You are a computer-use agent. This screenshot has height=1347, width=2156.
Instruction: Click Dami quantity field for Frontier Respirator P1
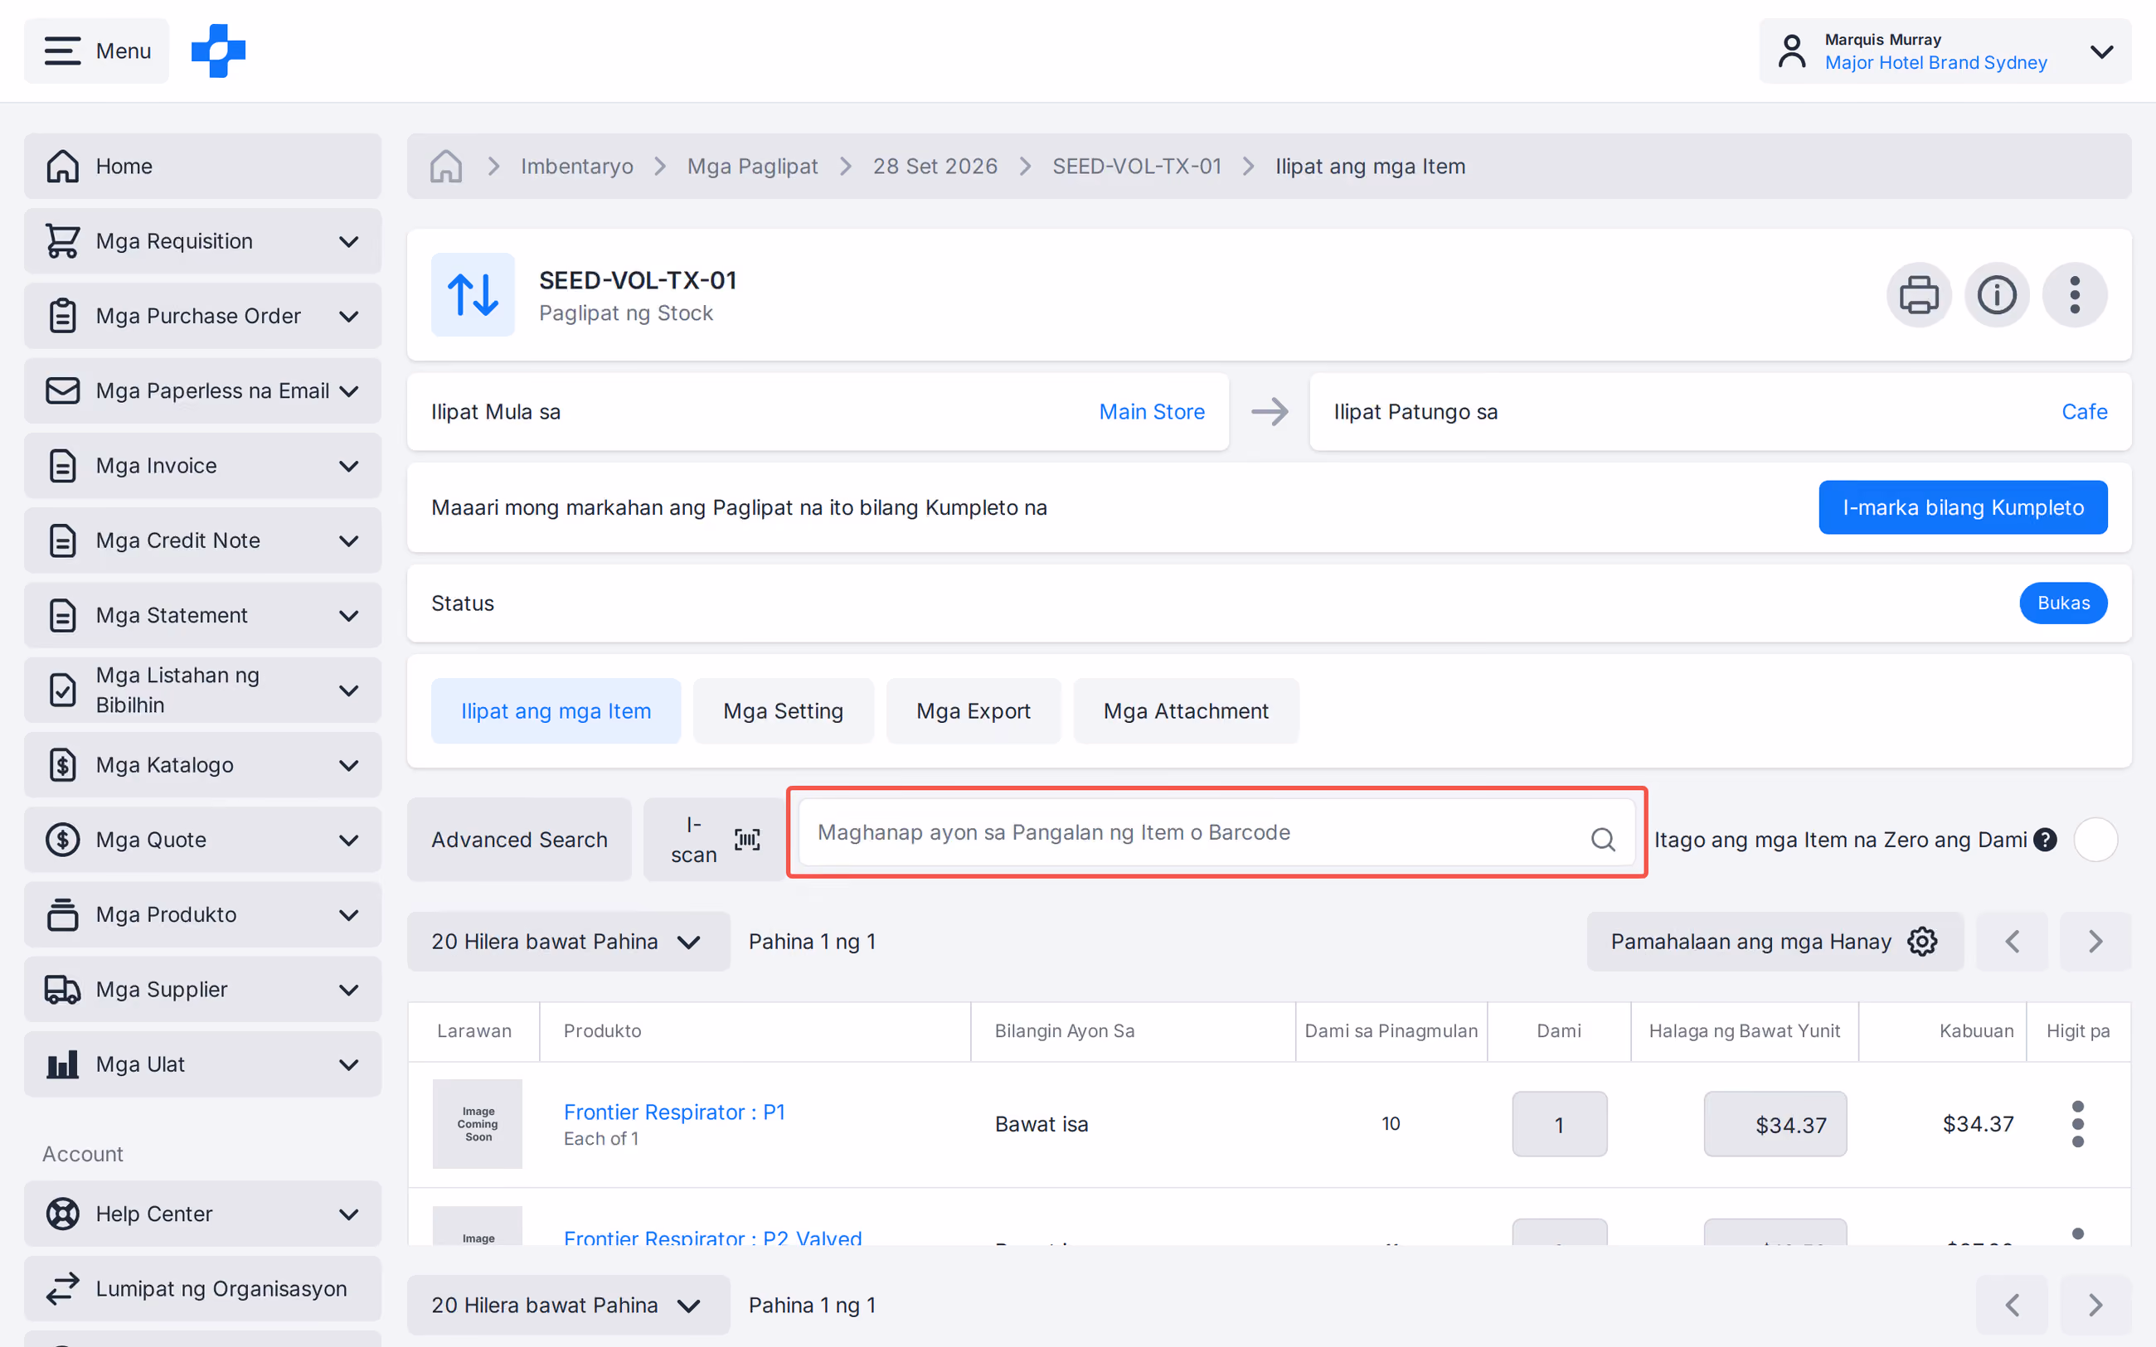[1559, 1124]
